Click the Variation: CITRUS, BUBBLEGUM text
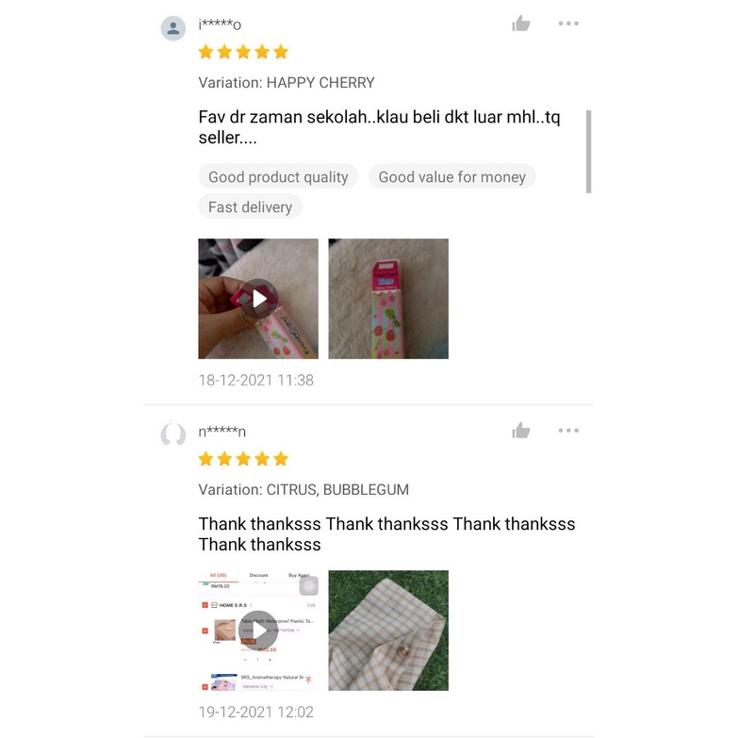Image resolution: width=738 pixels, height=738 pixels. pos(303,490)
